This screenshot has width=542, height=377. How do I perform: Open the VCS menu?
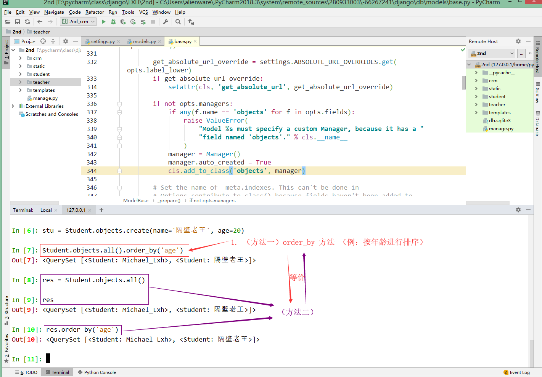coord(143,12)
